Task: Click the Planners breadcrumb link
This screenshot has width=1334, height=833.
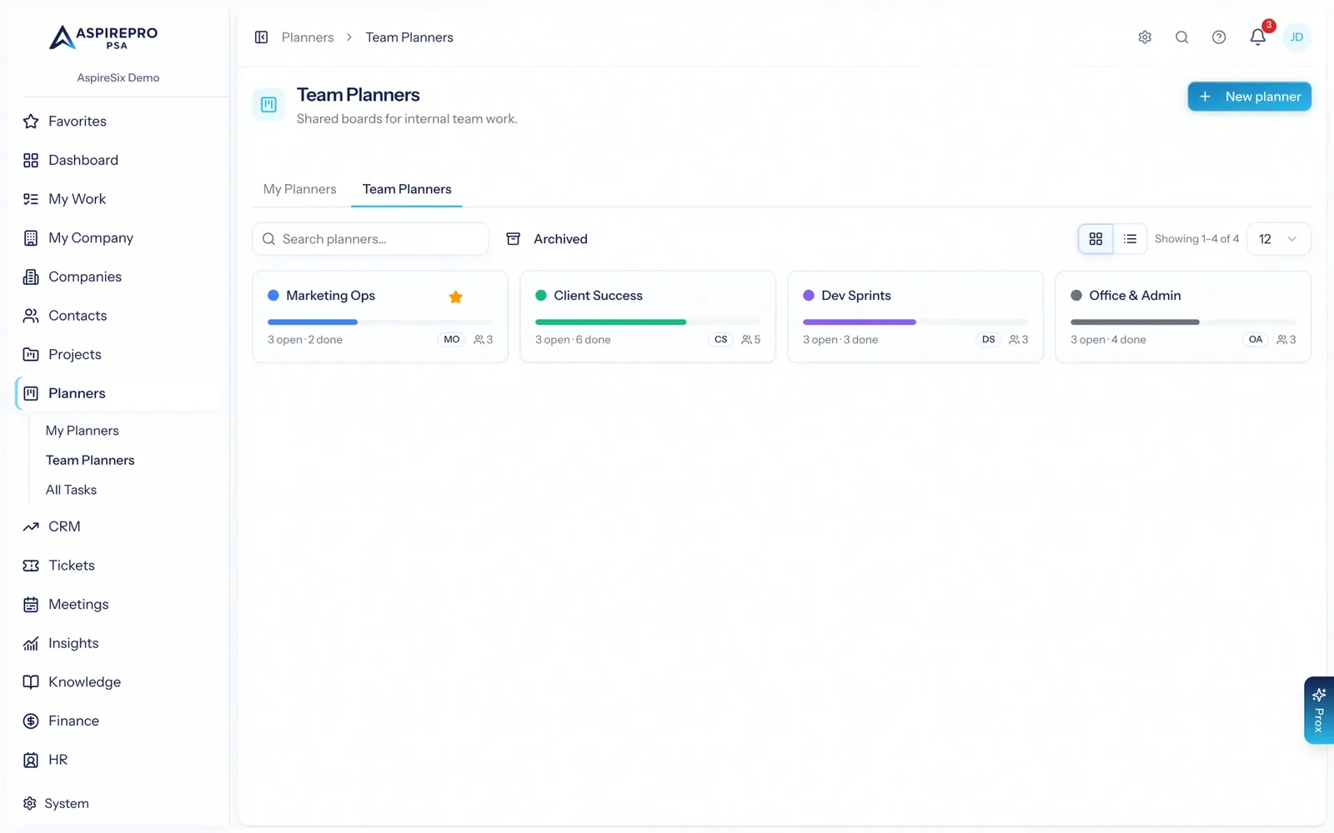Action: point(308,37)
